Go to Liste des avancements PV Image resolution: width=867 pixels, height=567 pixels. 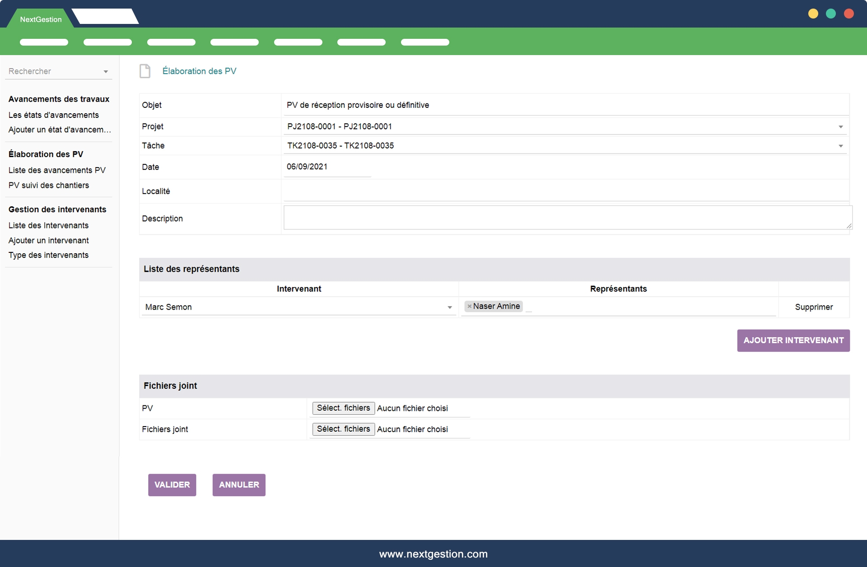[57, 170]
